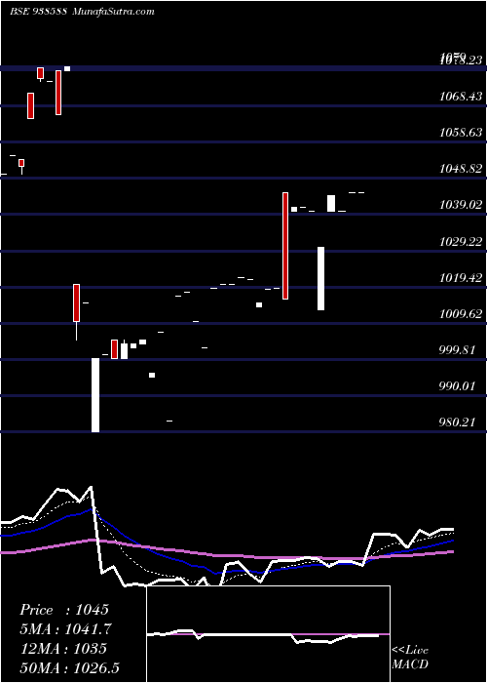
Task: Click the MACD inset chart panel
Action: [x=268, y=634]
